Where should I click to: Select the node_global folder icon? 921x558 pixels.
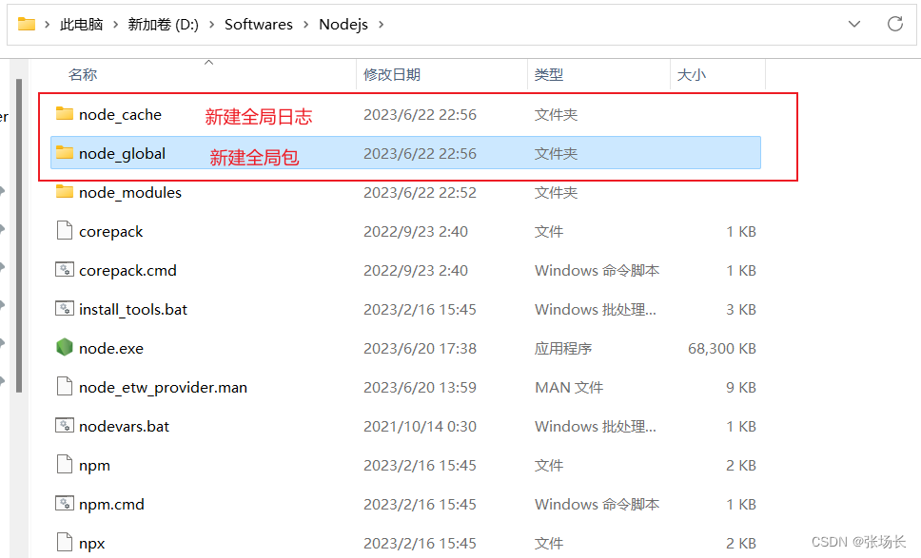(65, 152)
